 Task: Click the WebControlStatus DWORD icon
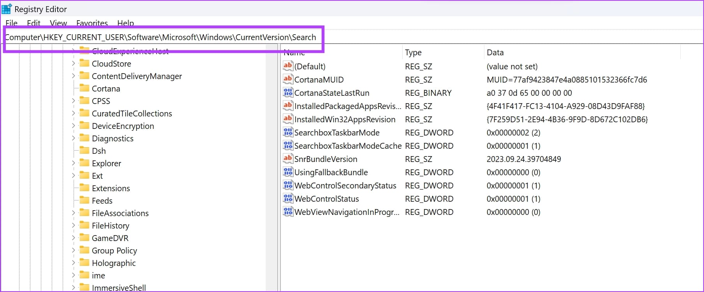(x=288, y=198)
